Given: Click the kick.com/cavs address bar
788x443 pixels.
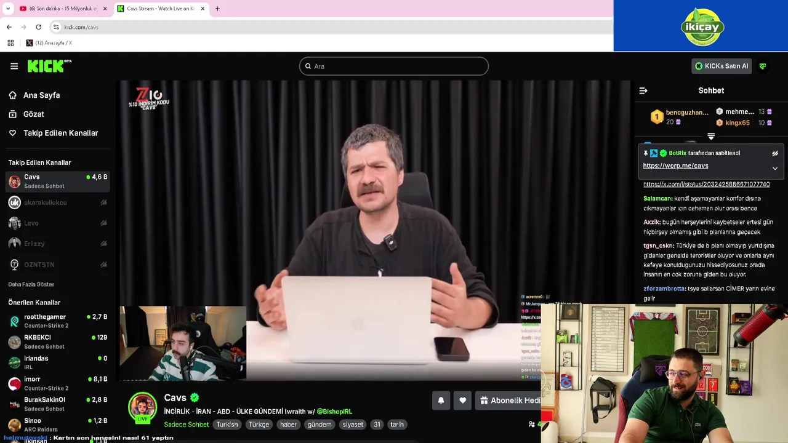Looking at the screenshot, I should pyautogui.click(x=332, y=27).
